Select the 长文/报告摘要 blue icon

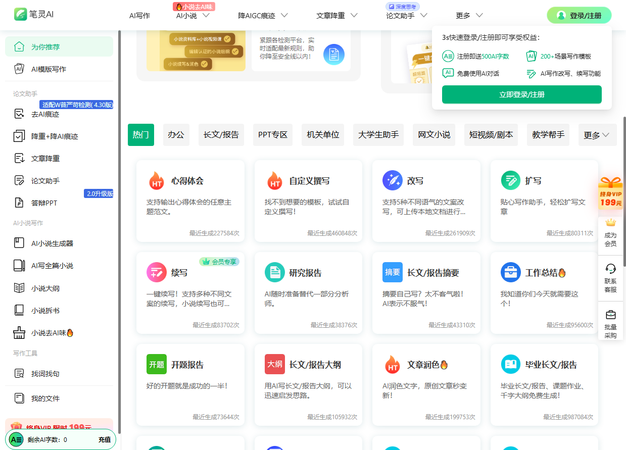click(x=392, y=273)
